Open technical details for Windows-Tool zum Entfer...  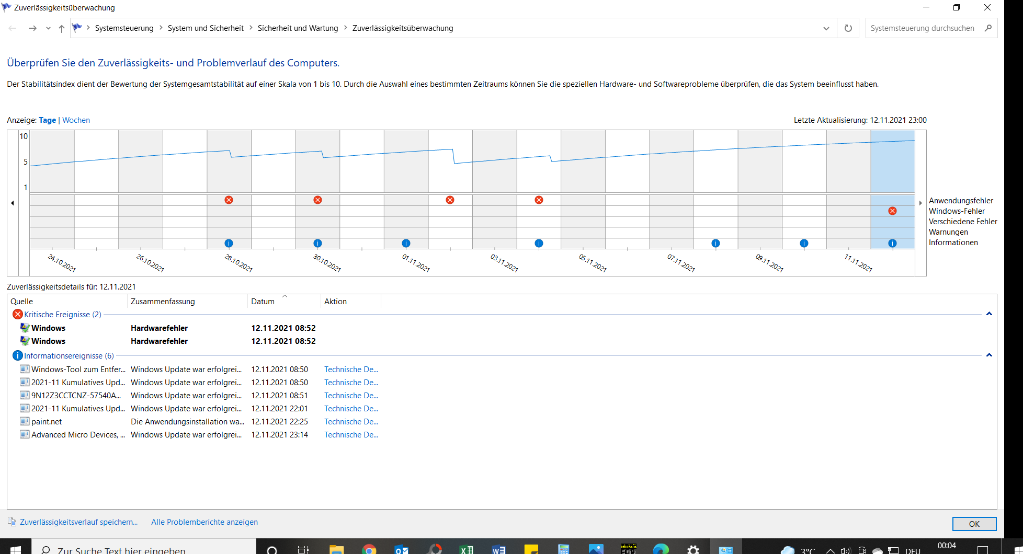point(351,370)
